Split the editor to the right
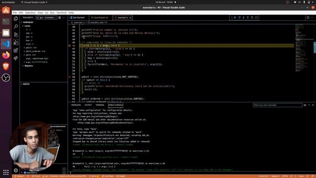The height and width of the screenshot is (178, 316). tap(308, 18)
